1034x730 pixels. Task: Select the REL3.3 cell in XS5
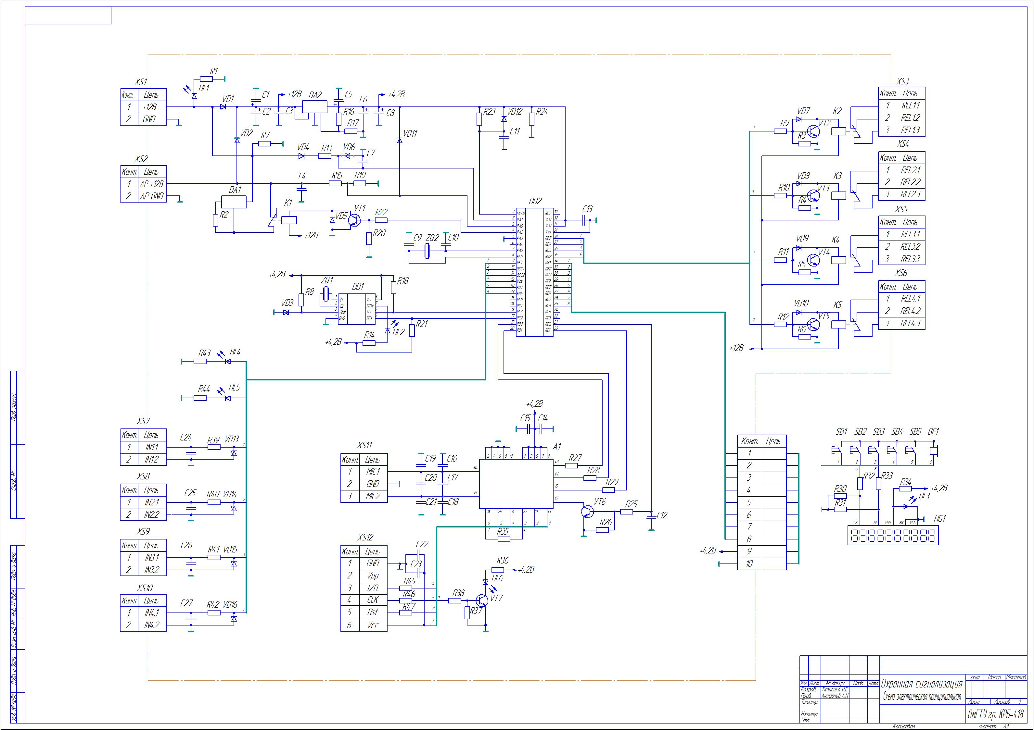[911, 259]
